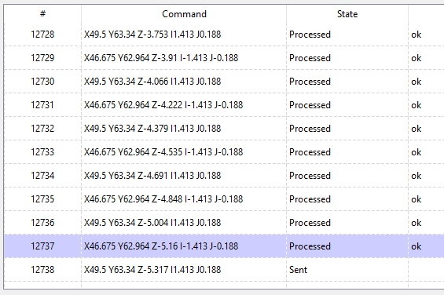Click command with Z-4.066 value
Image resolution: width=444 pixels, height=295 pixels.
pos(152,82)
